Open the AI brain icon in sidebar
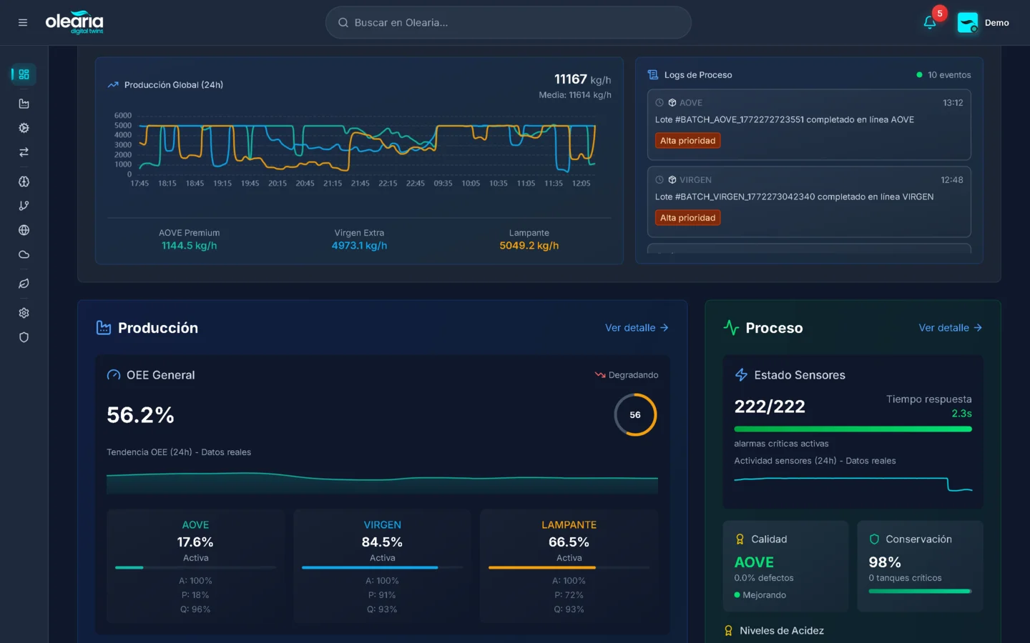This screenshot has width=1030, height=643. (23, 181)
